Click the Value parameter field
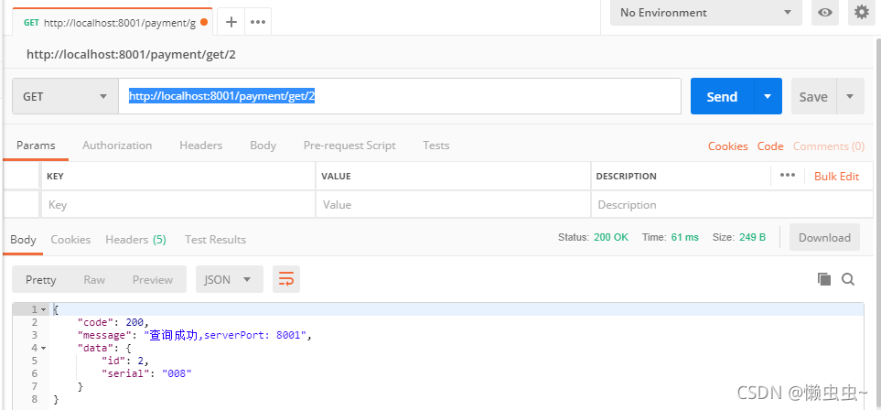The height and width of the screenshot is (410, 881). pyautogui.click(x=453, y=205)
